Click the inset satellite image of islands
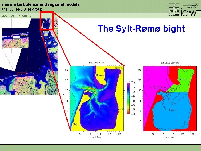This screenshot has width=201, height=151. pyautogui.click(x=15, y=38)
